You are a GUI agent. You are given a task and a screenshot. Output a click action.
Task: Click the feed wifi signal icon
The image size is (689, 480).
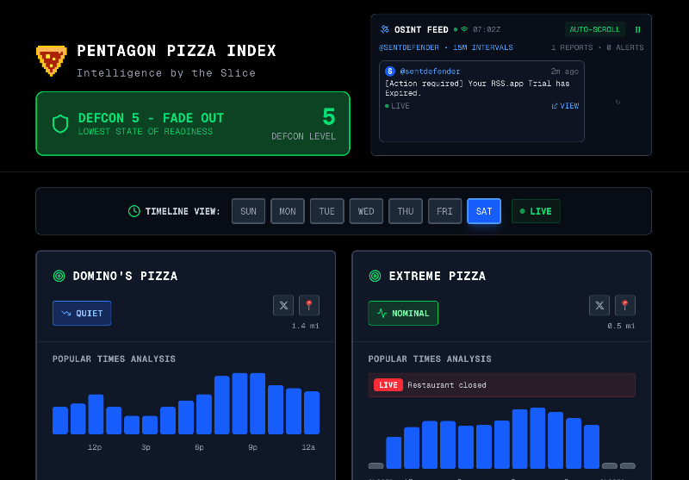(464, 29)
